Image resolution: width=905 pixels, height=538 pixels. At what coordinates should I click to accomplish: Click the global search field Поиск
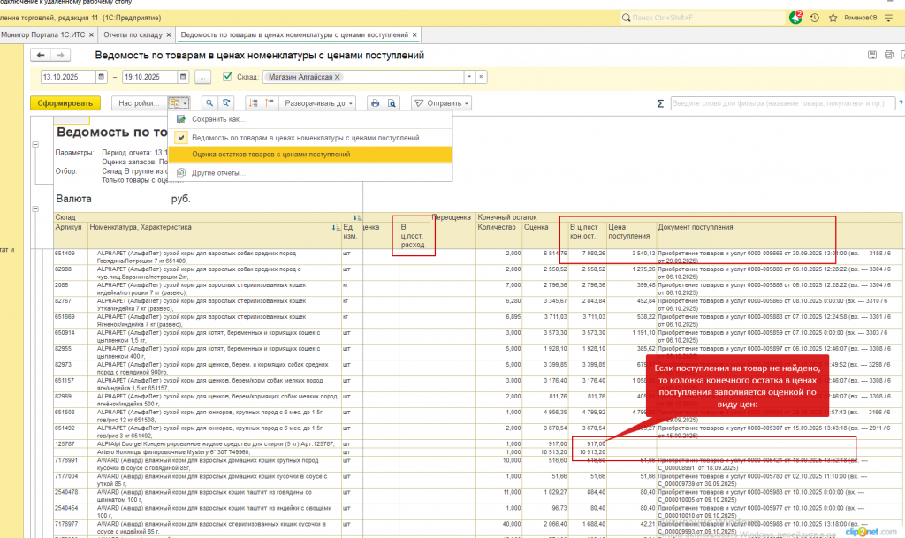pos(707,17)
